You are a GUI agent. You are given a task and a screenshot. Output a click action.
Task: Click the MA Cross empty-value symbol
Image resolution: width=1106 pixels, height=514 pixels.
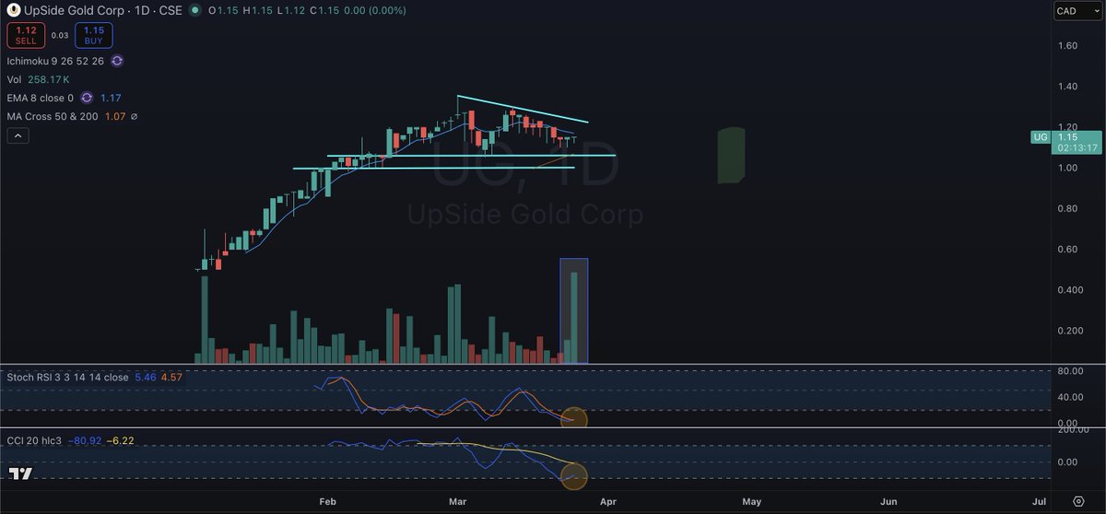[x=135, y=116]
